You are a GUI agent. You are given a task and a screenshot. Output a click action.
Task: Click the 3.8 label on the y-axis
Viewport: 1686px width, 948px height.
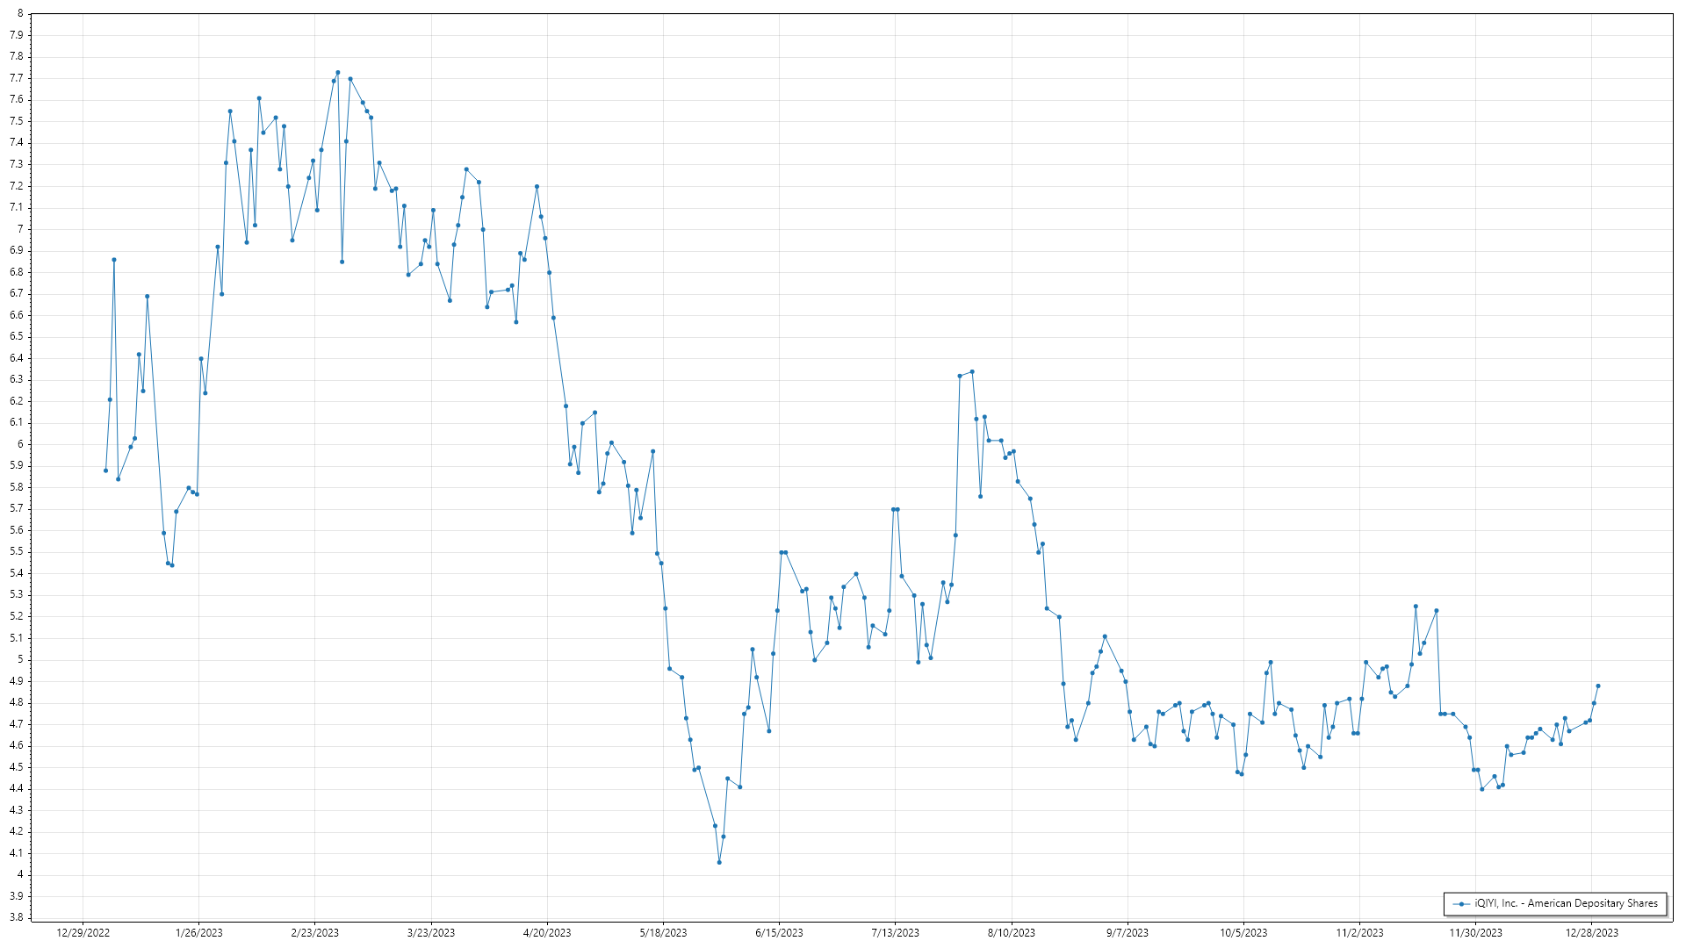[16, 917]
